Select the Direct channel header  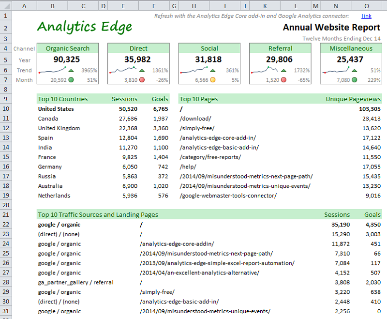tap(138, 48)
